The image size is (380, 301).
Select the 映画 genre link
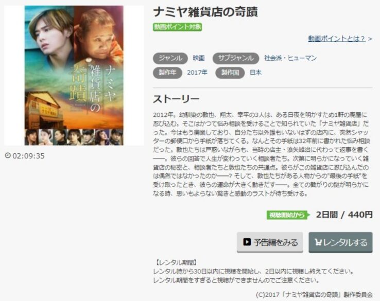199,58
